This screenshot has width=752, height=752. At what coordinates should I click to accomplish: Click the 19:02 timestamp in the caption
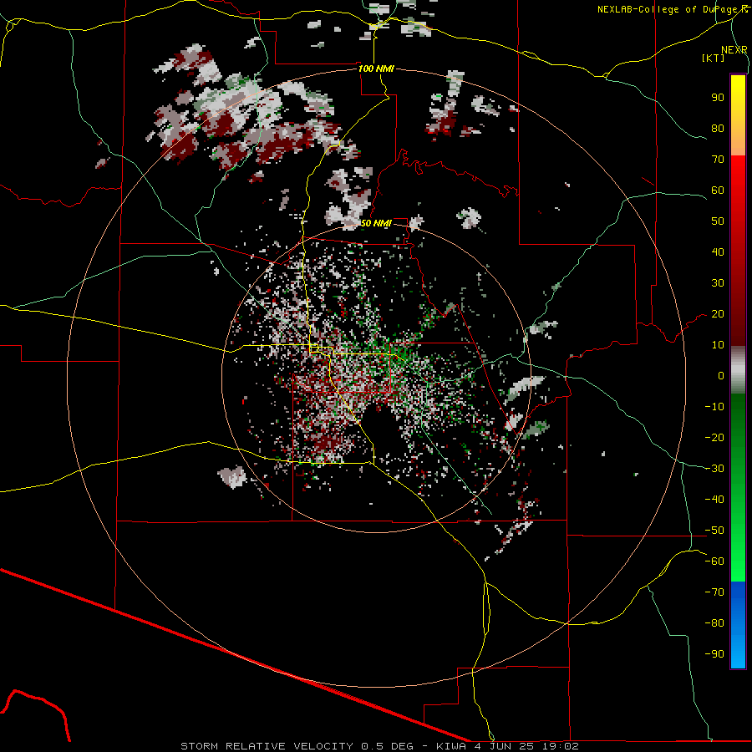click(x=560, y=746)
